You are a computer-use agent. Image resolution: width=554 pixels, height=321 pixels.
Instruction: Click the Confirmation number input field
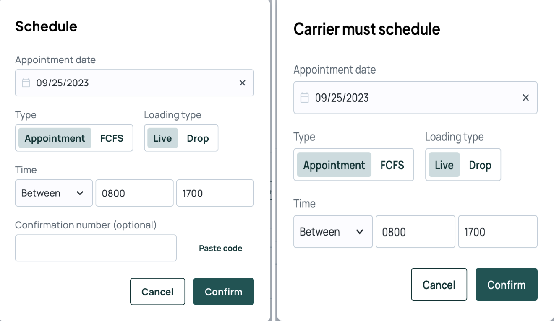pos(96,248)
